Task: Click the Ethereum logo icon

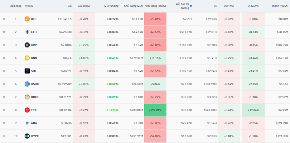Action: pos(27,32)
